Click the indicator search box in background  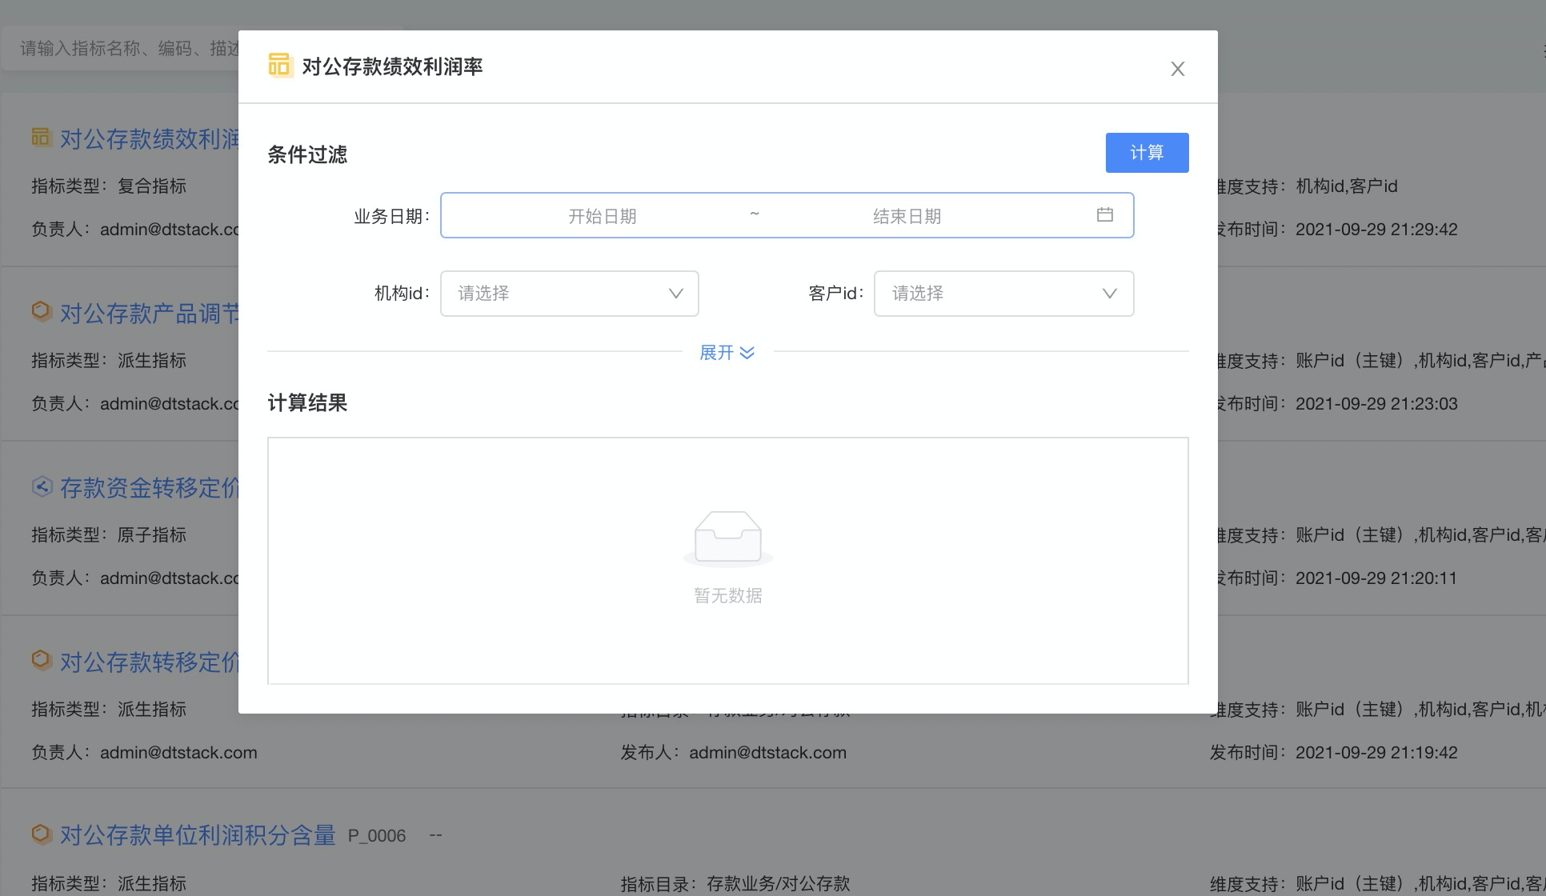(x=120, y=49)
